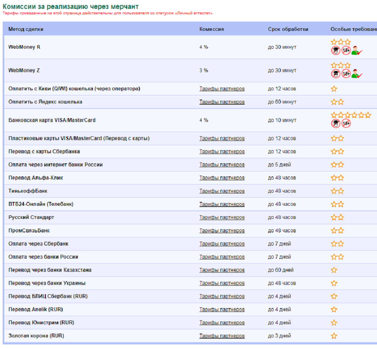This screenshot has width=377, height=349.
Task: Open partner tariffs link for Перевод Юнистрим
Action: (222, 323)
